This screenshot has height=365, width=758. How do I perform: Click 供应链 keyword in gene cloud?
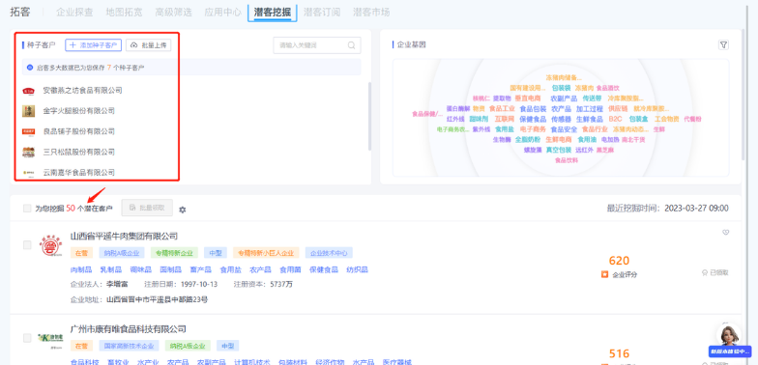click(618, 108)
